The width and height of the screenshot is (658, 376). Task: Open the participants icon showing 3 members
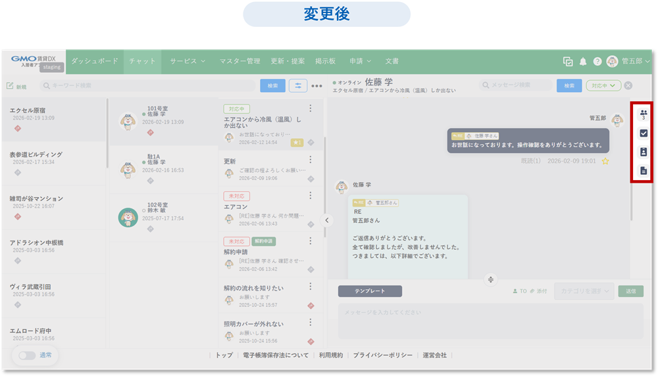tap(644, 114)
